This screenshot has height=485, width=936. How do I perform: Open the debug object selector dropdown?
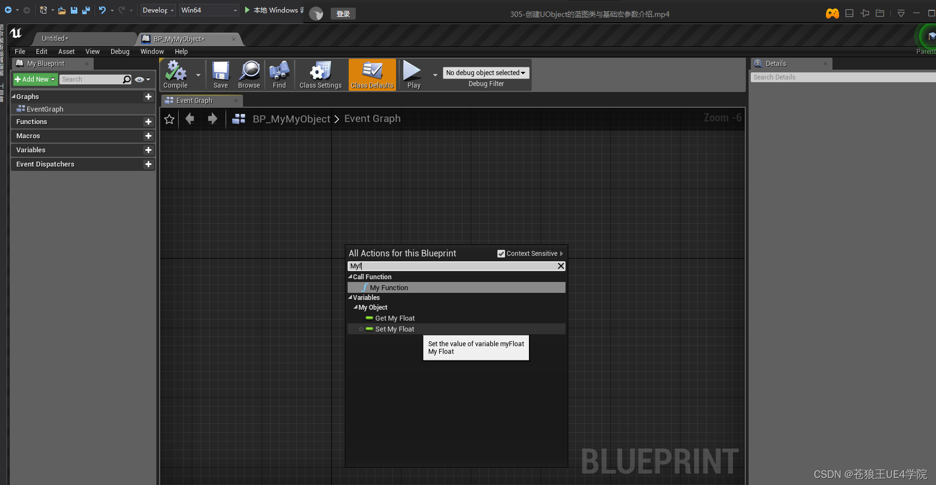point(486,73)
